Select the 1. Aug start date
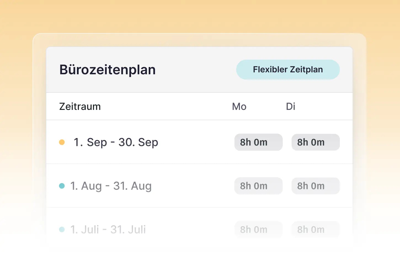The width and height of the screenshot is (400, 254). (86, 186)
